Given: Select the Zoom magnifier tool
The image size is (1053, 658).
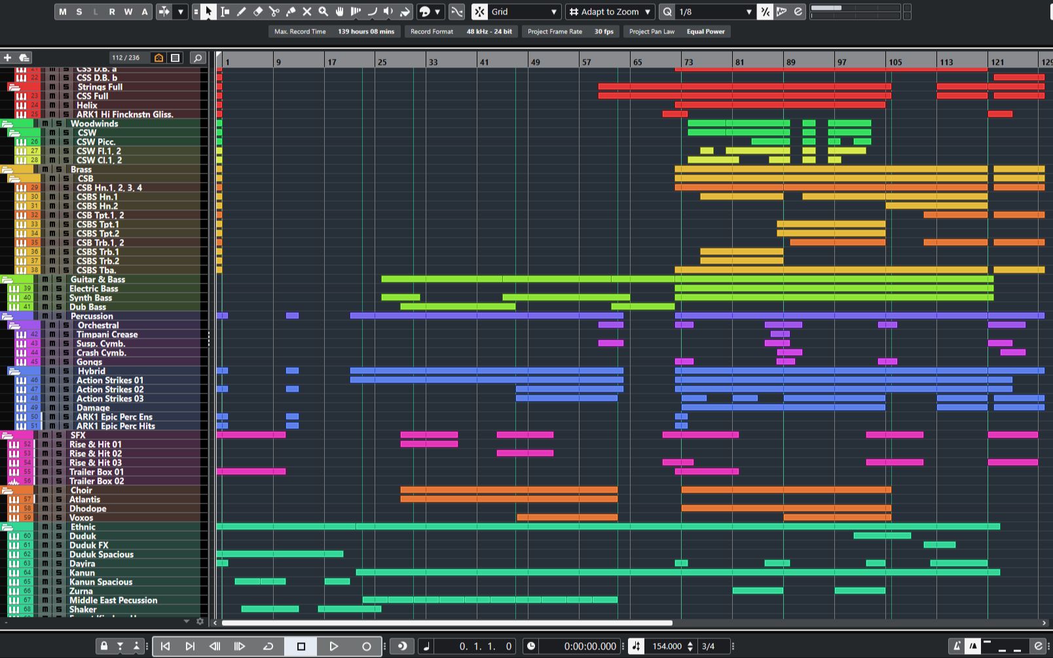Looking at the screenshot, I should 323,12.
